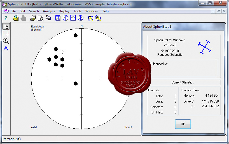Click the small star marker in the net
Screen dimensions: 229x144
tap(62, 52)
